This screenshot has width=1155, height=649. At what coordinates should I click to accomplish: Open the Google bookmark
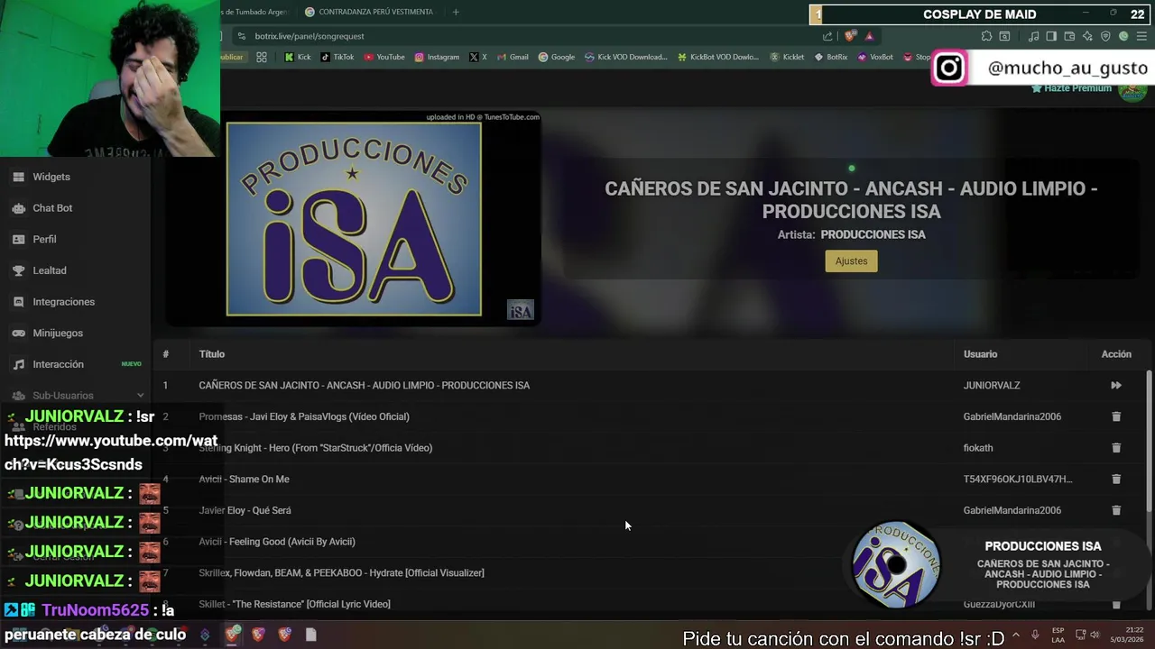[x=557, y=57]
